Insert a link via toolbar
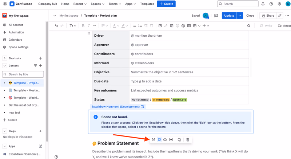 166,26
